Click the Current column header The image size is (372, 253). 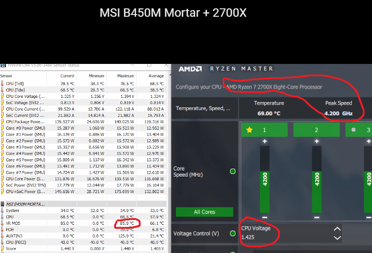(x=62, y=76)
